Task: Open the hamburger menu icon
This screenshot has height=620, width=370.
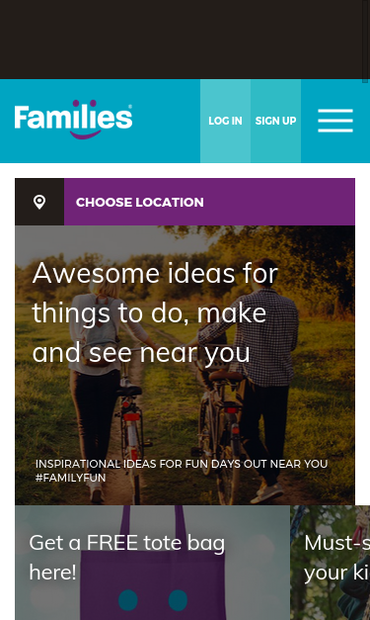Action: click(x=335, y=121)
